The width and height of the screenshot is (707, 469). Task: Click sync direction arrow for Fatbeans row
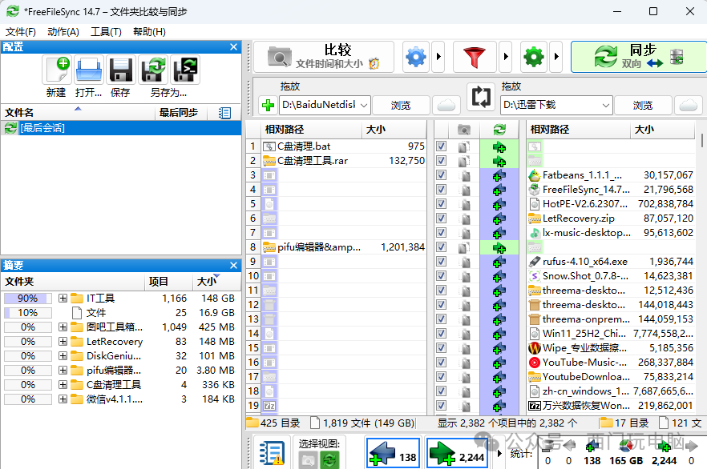499,175
